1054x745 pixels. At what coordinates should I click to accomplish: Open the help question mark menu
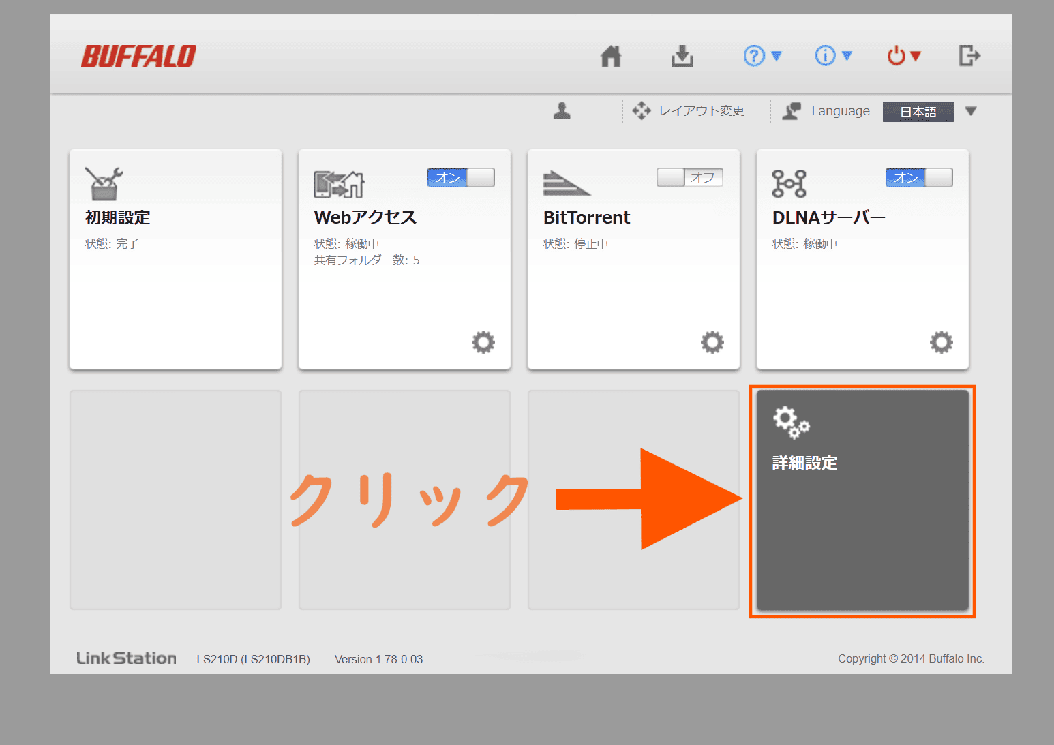pyautogui.click(x=762, y=56)
